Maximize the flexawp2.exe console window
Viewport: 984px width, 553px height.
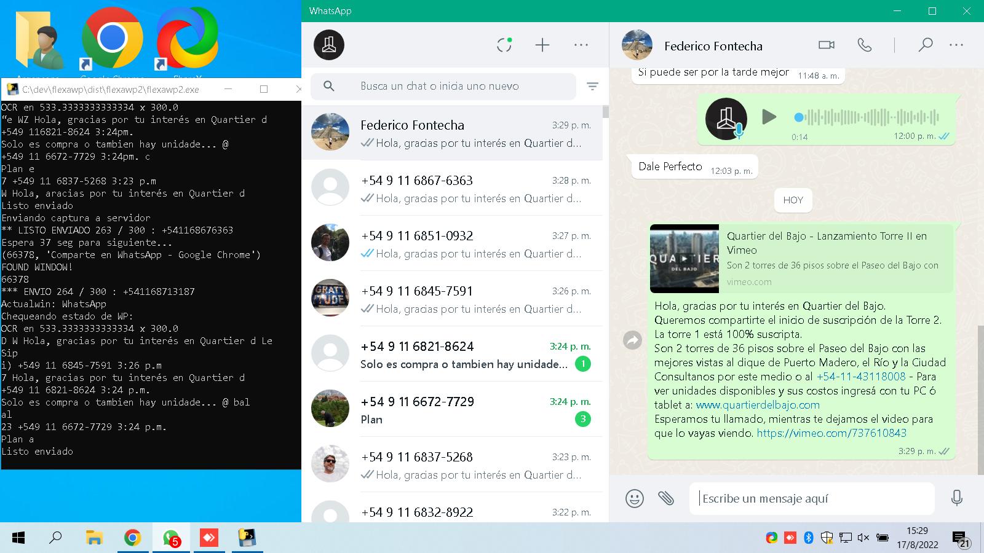click(264, 89)
